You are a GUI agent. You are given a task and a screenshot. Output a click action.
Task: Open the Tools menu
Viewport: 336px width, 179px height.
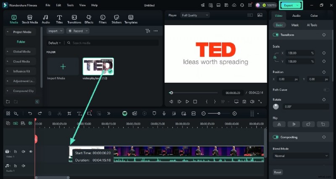pos(70,5)
